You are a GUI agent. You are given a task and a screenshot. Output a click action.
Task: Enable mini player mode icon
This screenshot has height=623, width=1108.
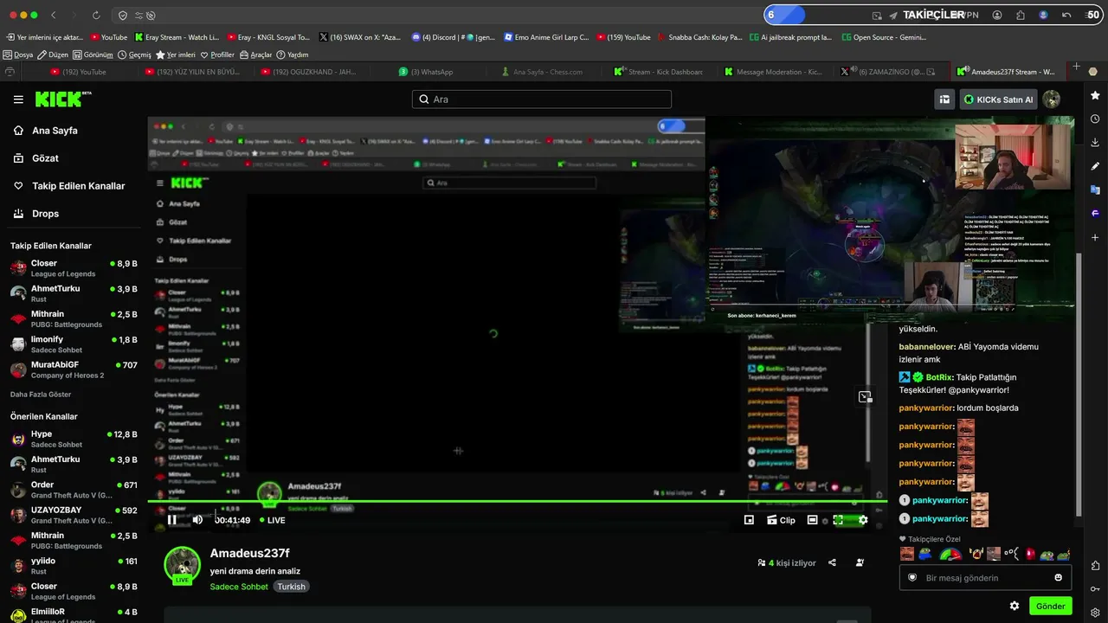pos(750,520)
